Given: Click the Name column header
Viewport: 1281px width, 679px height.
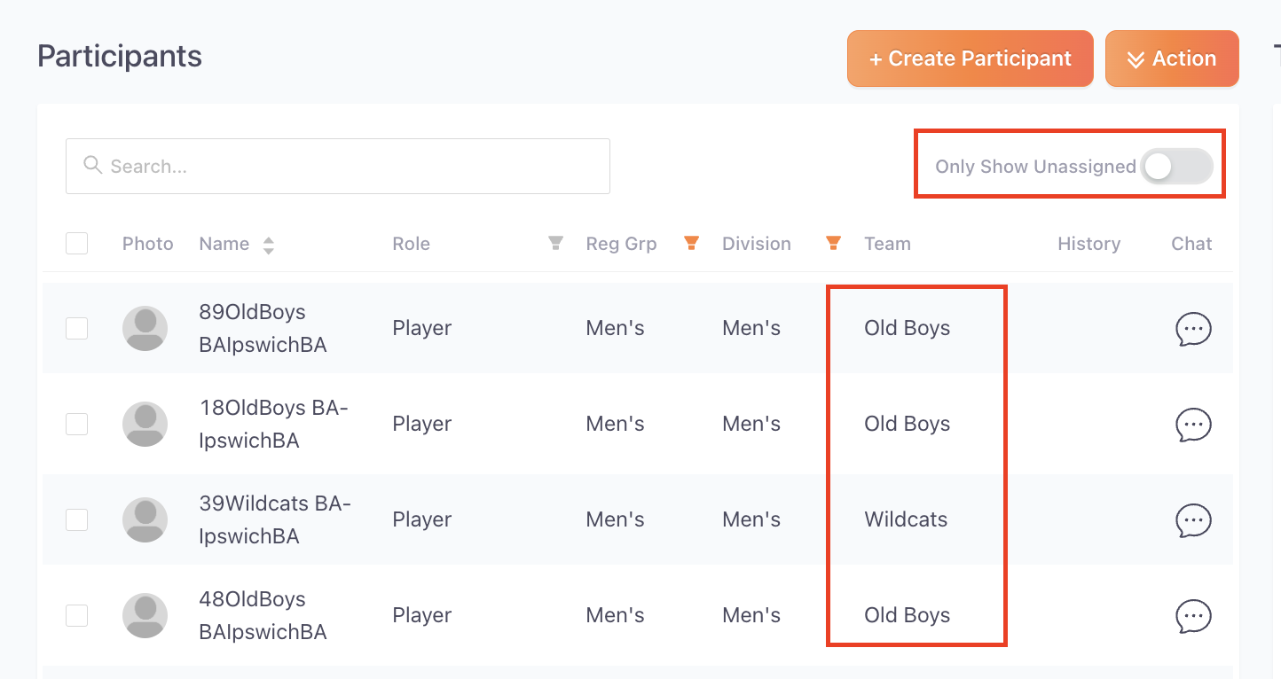Looking at the screenshot, I should [224, 244].
